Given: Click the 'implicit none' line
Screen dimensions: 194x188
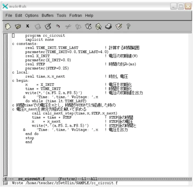Looking at the screenshot, I should [x=40, y=40].
